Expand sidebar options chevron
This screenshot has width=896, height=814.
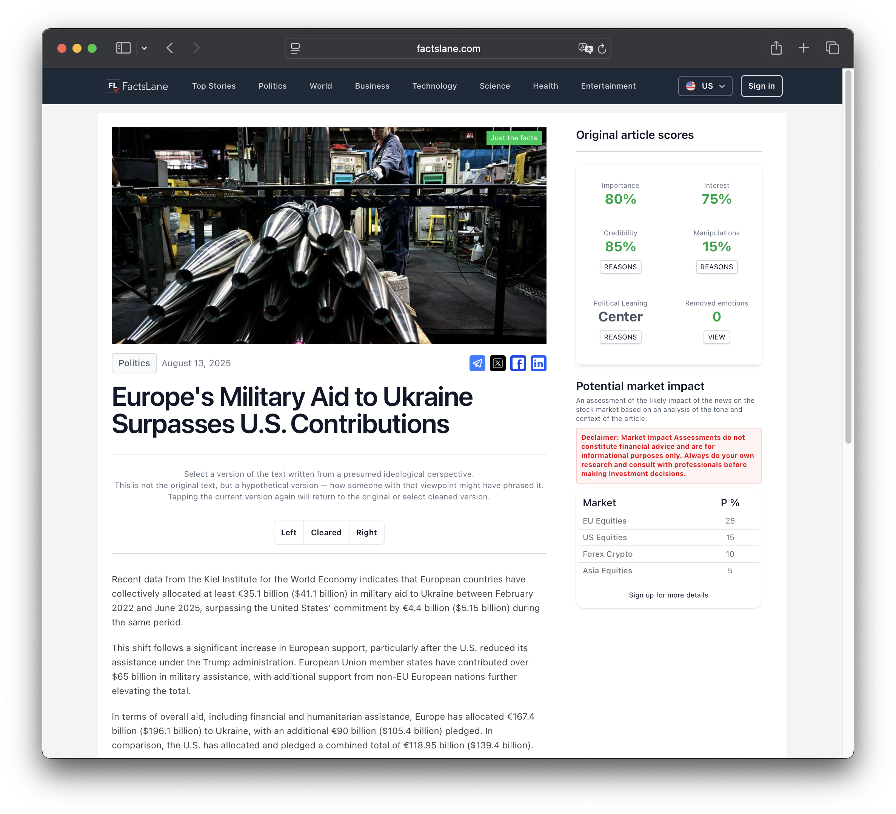pyautogui.click(x=144, y=48)
